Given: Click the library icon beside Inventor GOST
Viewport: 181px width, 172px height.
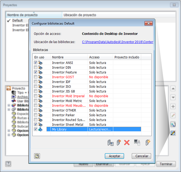Looking at the screenshot, I should [x=40, y=77].
